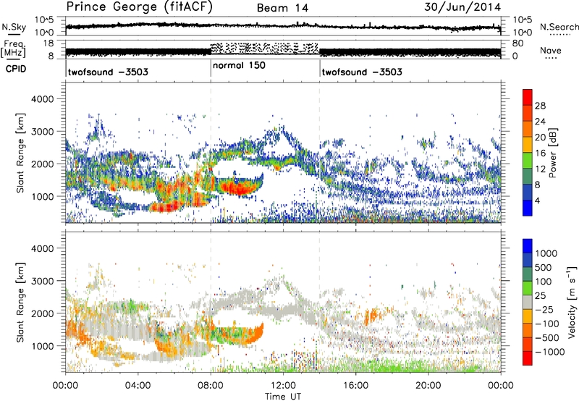The image size is (579, 401).
Task: Click the '-1000' velocity scale value
Action: [549, 352]
